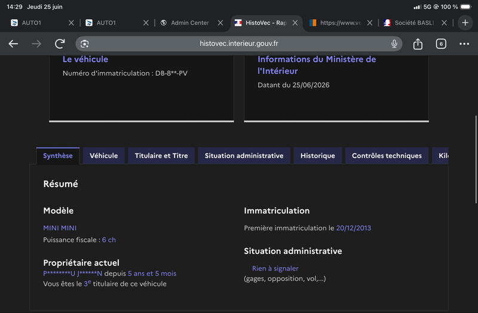Viewport: 478px width, 313px height.
Task: Switch to the Admin Center browser tab
Action: click(190, 23)
